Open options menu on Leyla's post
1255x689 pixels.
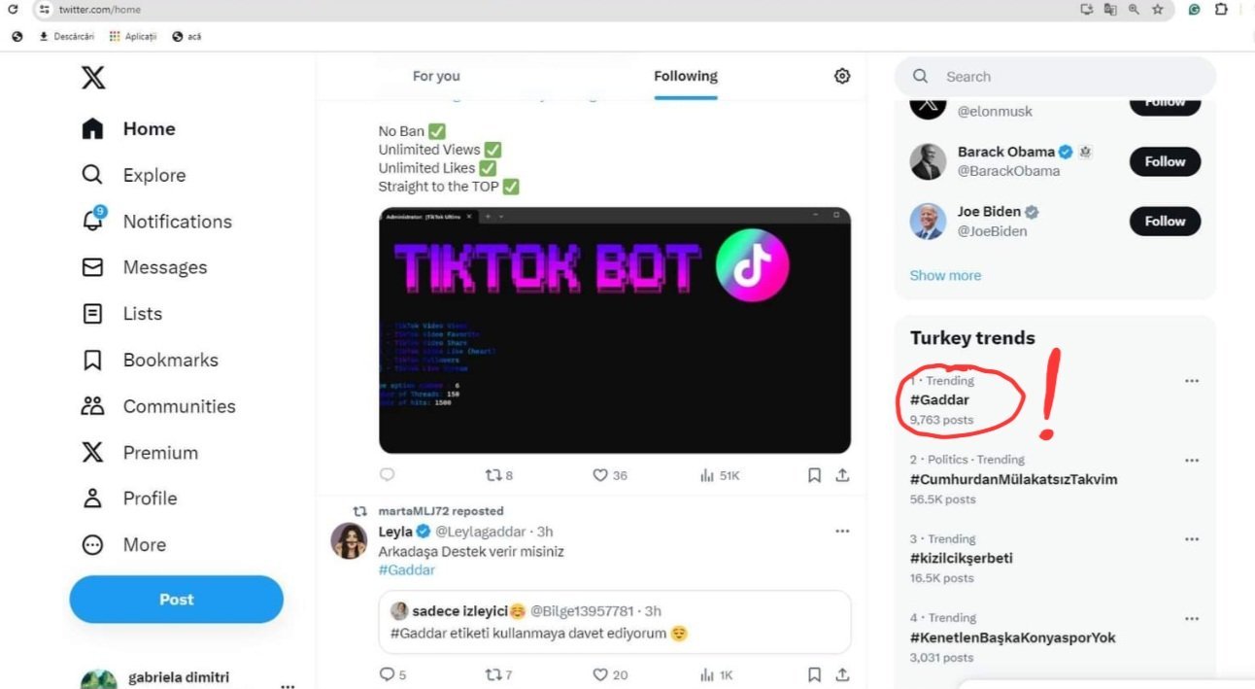tap(842, 532)
